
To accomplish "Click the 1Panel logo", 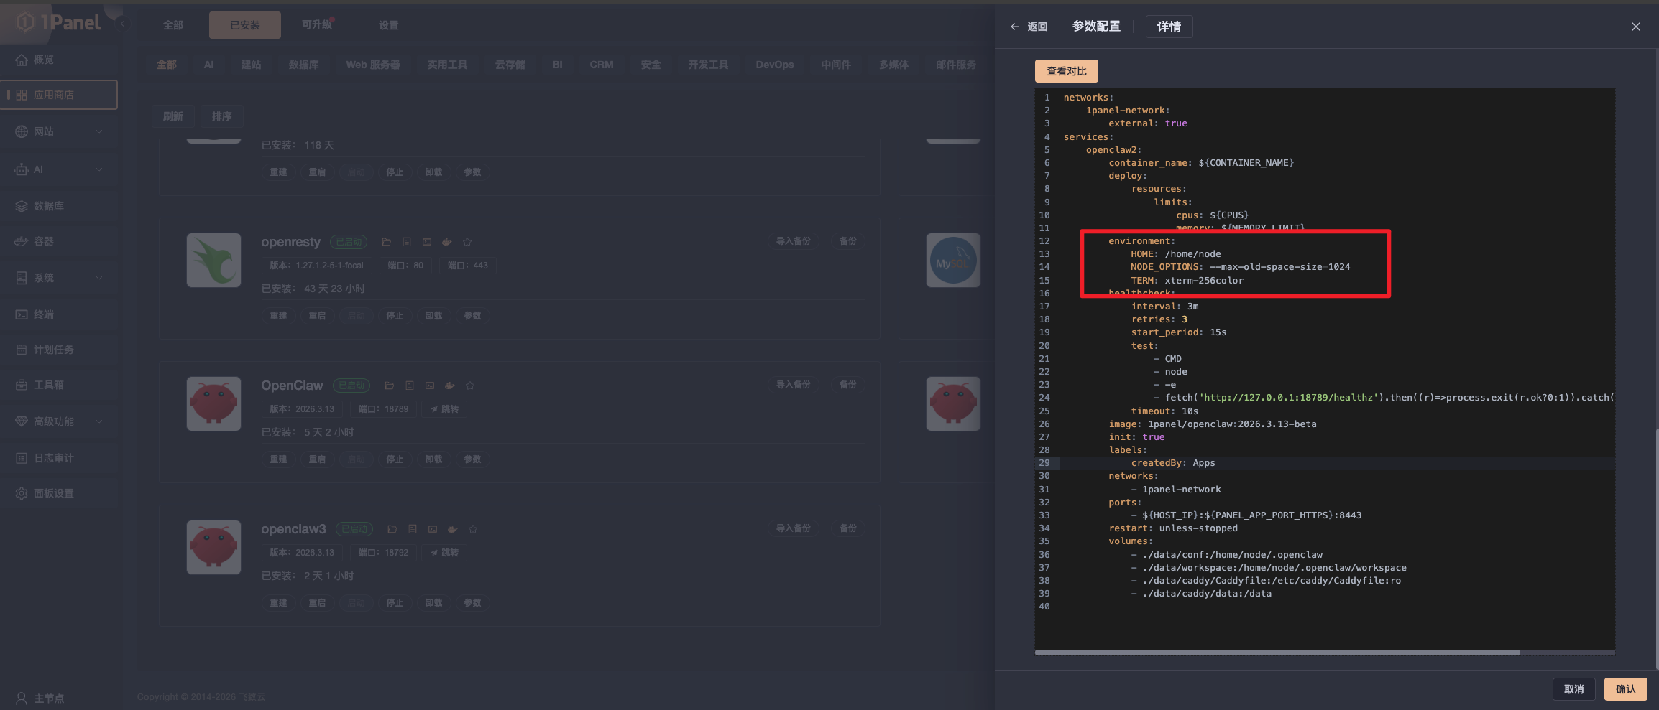I will (59, 23).
